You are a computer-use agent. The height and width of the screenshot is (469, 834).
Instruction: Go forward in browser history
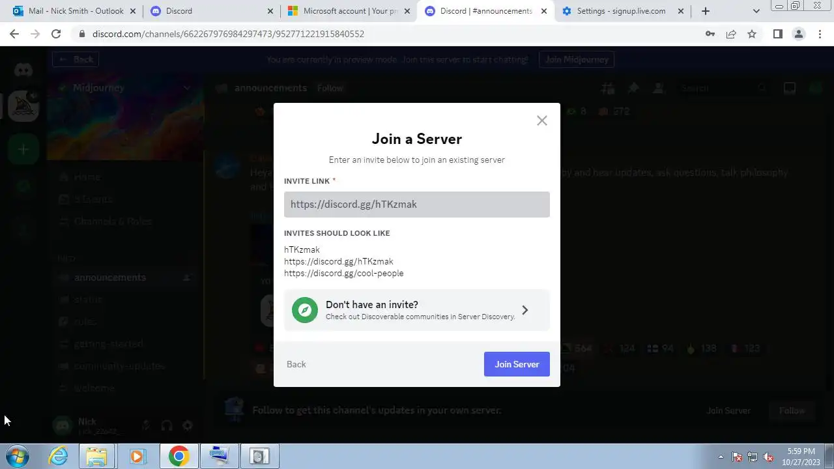point(35,34)
